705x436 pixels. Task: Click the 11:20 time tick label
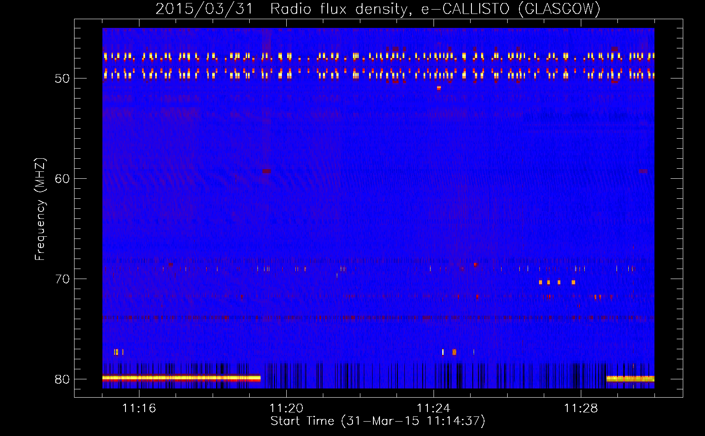(x=286, y=408)
